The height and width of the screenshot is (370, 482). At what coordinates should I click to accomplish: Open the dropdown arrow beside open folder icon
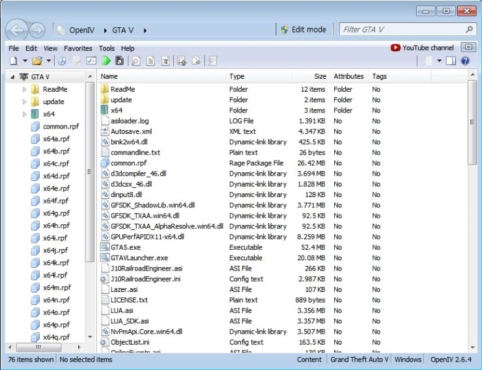[48, 60]
